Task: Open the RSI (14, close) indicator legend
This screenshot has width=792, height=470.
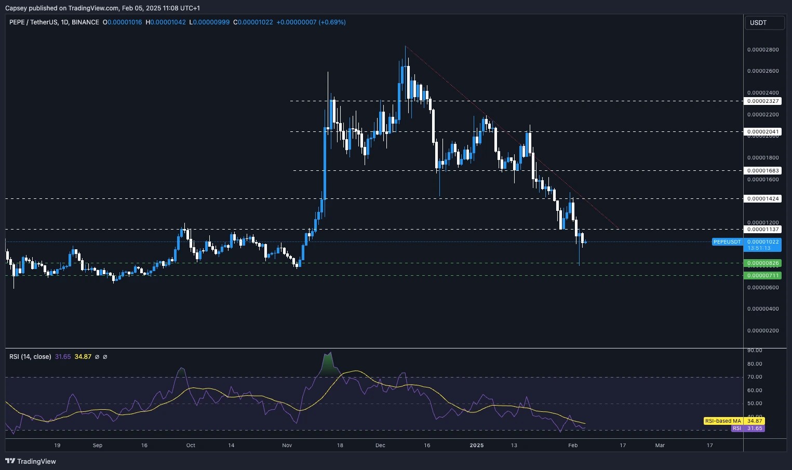Action: 30,357
